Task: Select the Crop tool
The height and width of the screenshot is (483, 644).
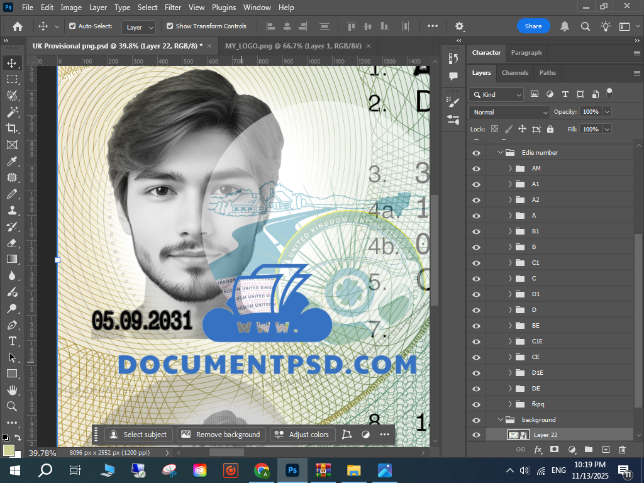Action: (x=12, y=128)
